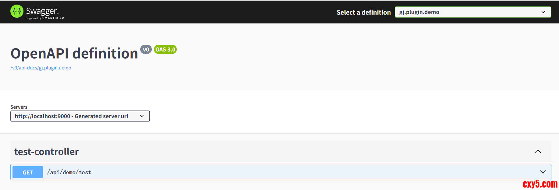The width and height of the screenshot is (559, 190).
Task: Click the blue GET method button
Action: pyautogui.click(x=28, y=172)
